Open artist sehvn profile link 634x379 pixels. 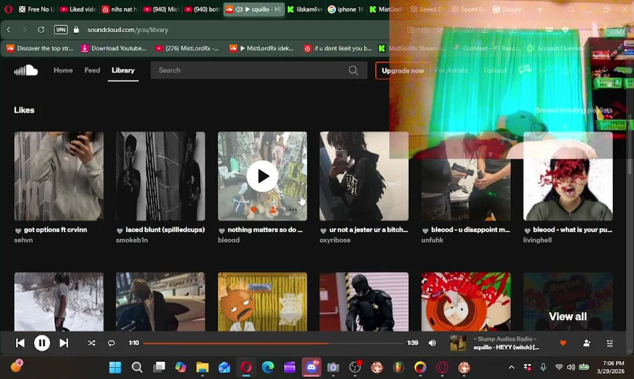click(24, 240)
